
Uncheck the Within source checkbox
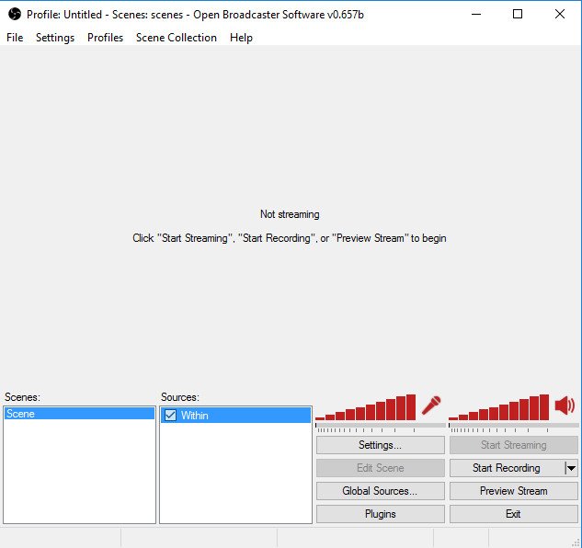(x=170, y=415)
